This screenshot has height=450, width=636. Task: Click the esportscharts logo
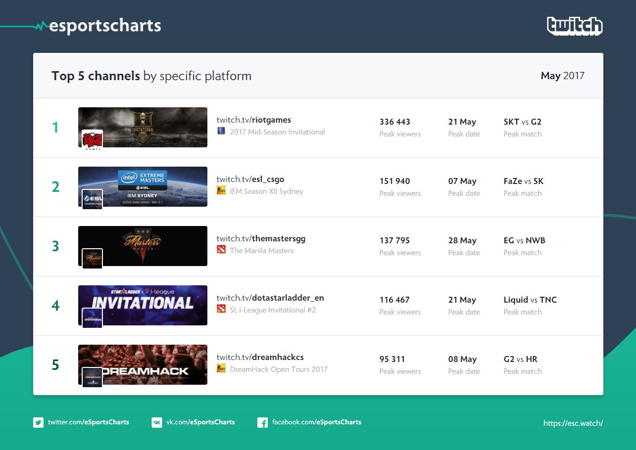(x=99, y=25)
